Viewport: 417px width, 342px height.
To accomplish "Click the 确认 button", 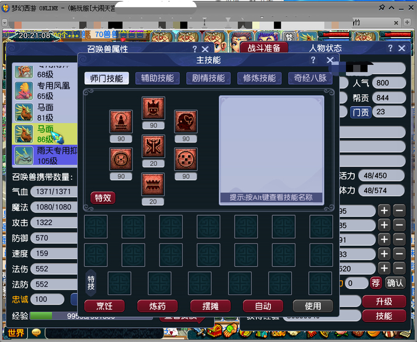I will 395,283.
